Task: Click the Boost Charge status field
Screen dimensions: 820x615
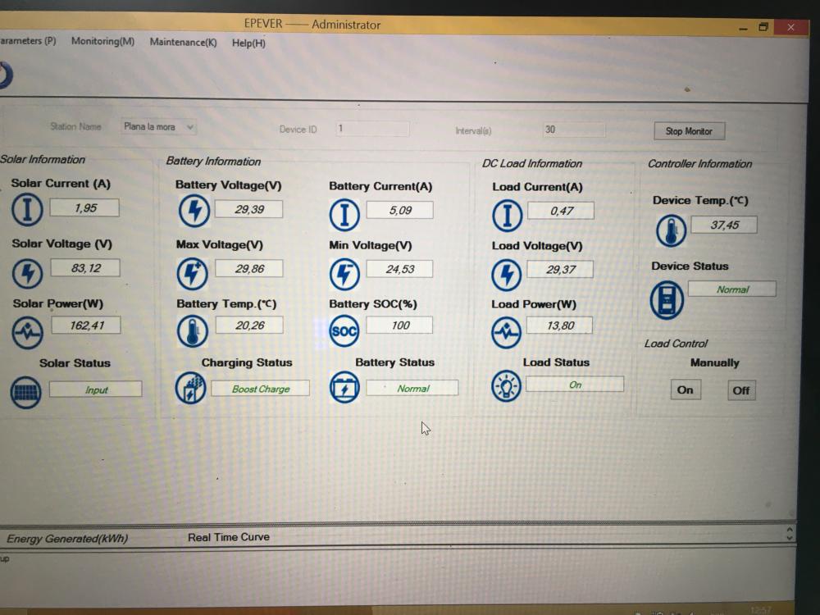Action: (x=261, y=388)
